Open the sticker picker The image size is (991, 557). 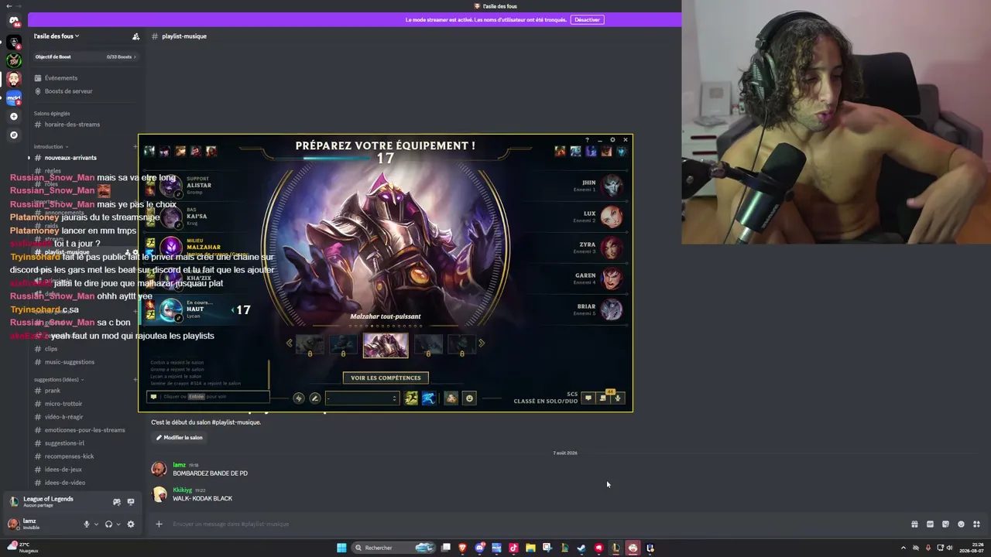pos(945,524)
